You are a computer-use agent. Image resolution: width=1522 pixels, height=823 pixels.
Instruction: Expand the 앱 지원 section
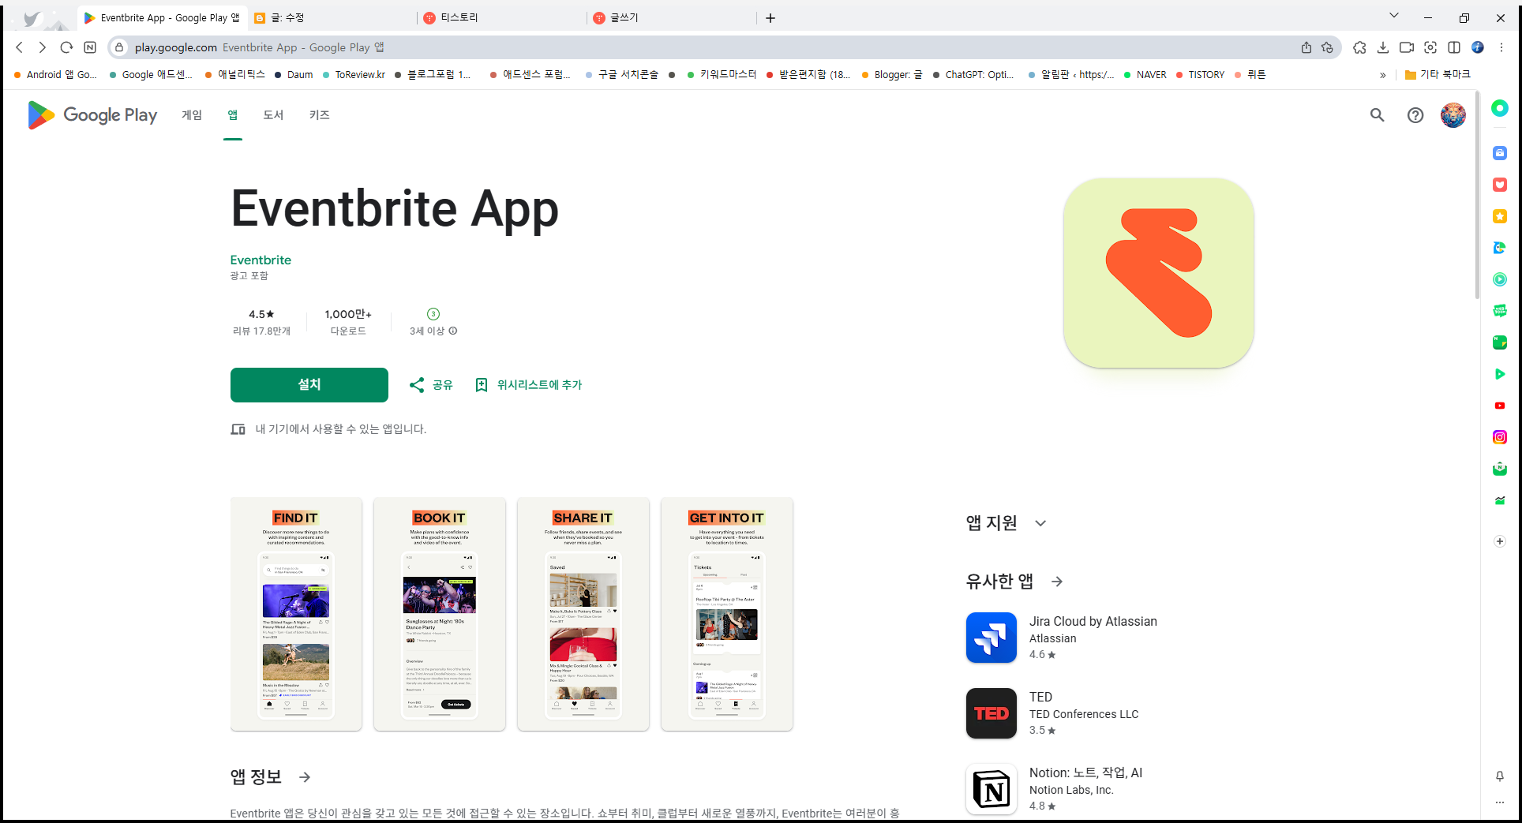coord(1040,523)
